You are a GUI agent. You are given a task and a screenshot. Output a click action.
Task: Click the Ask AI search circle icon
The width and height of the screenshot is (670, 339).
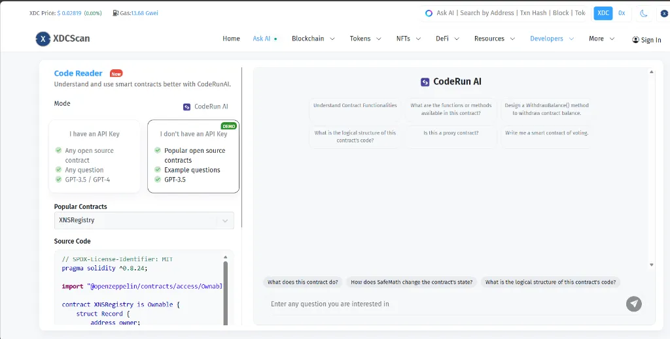(429, 13)
